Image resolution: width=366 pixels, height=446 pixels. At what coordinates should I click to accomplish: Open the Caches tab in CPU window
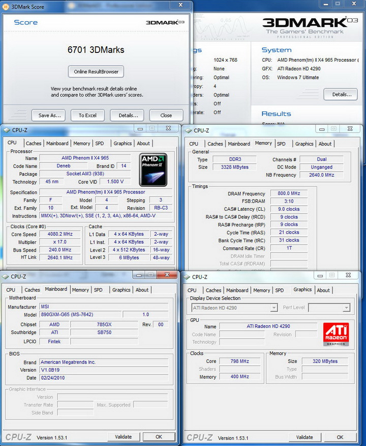coord(34,144)
